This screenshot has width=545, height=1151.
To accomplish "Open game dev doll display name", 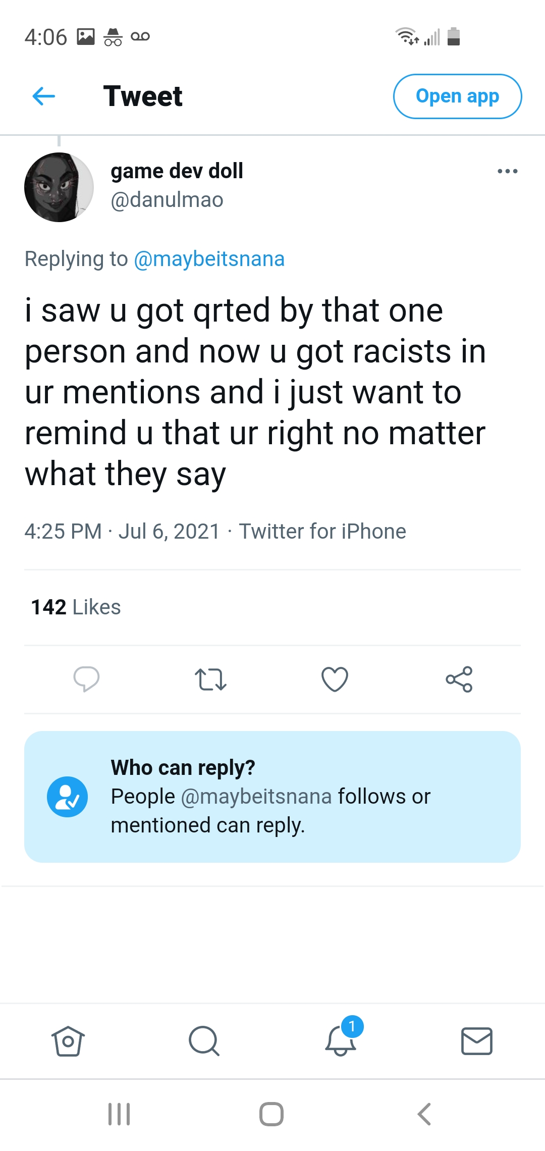I will click(177, 171).
